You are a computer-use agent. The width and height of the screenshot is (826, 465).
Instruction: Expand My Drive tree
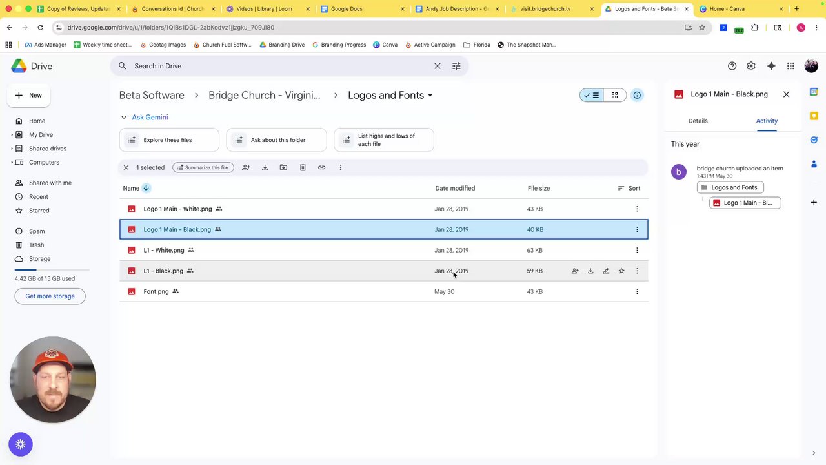pyautogui.click(x=12, y=135)
